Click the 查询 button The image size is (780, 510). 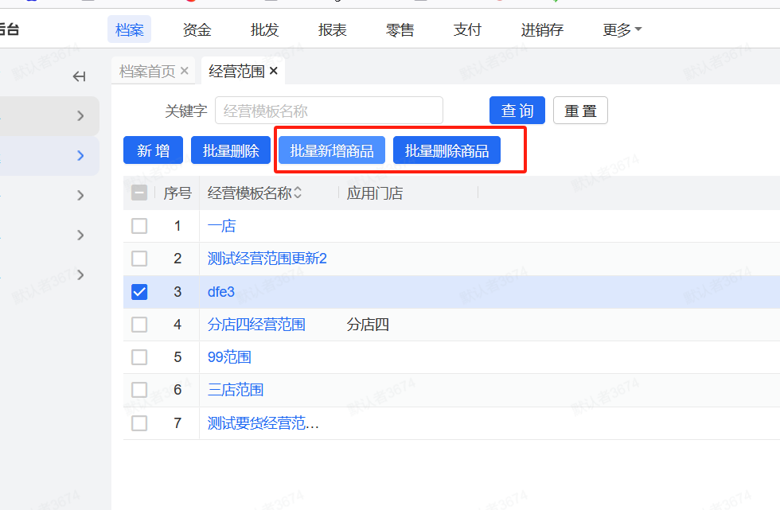coord(517,111)
